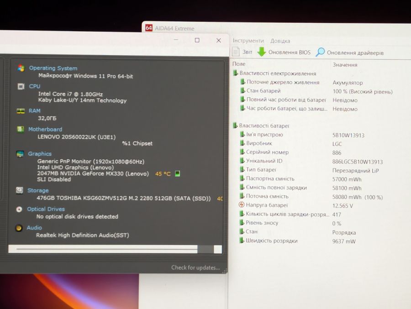Click the Check for updates link
Screen dimensions: 411x309
click(195, 267)
